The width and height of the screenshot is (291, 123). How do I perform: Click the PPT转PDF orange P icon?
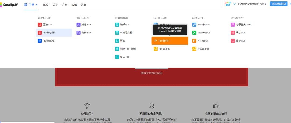194,41
